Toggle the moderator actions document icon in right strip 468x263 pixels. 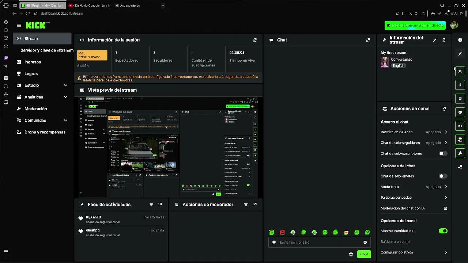(460, 99)
